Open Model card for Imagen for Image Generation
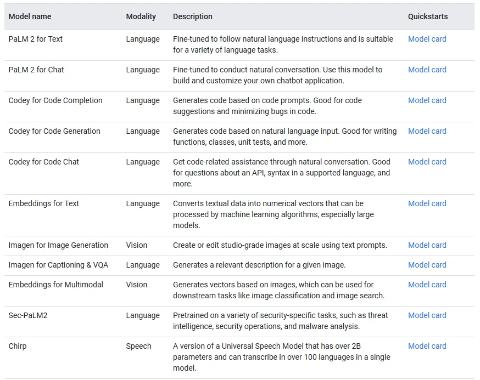 click(427, 245)
